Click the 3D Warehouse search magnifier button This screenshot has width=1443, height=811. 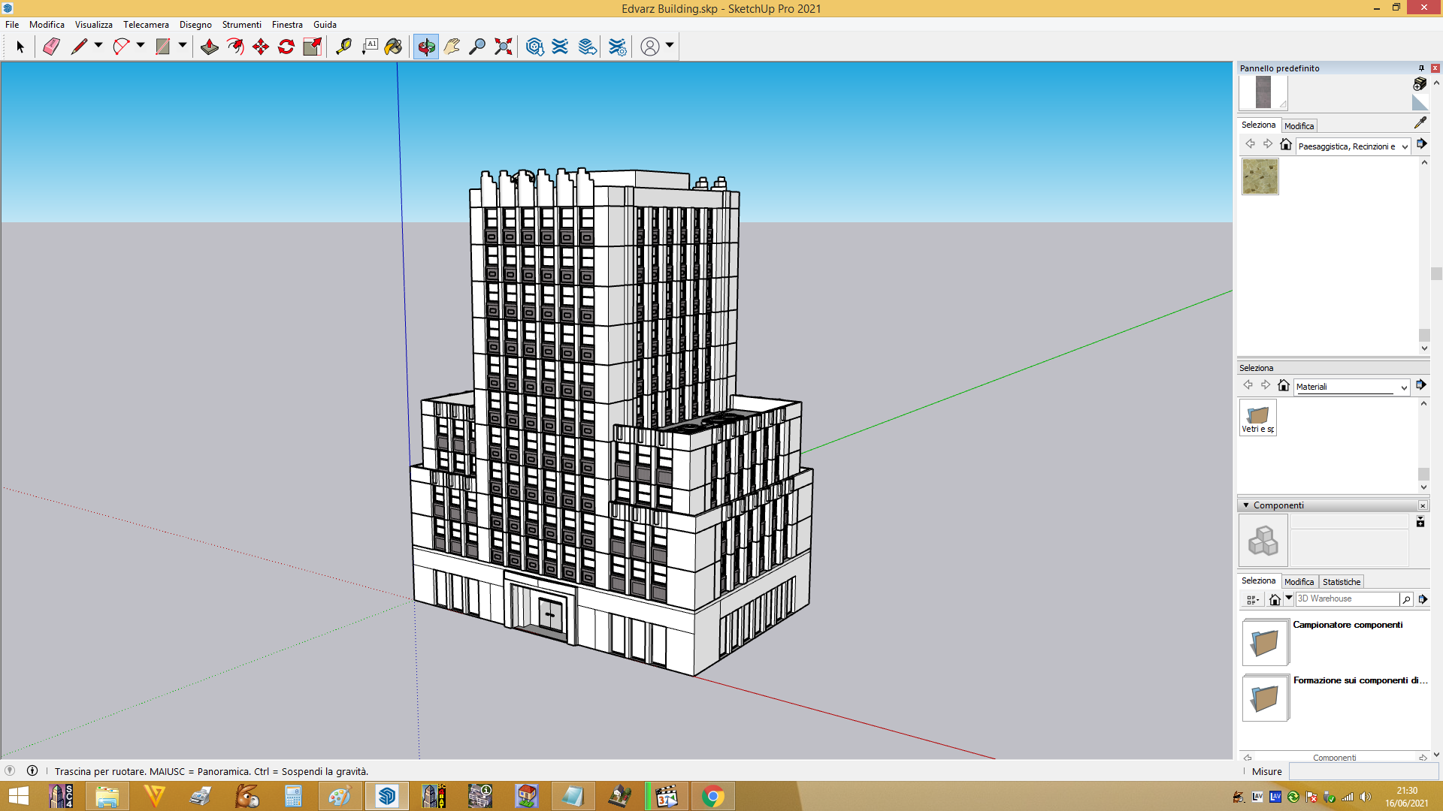1406,599
